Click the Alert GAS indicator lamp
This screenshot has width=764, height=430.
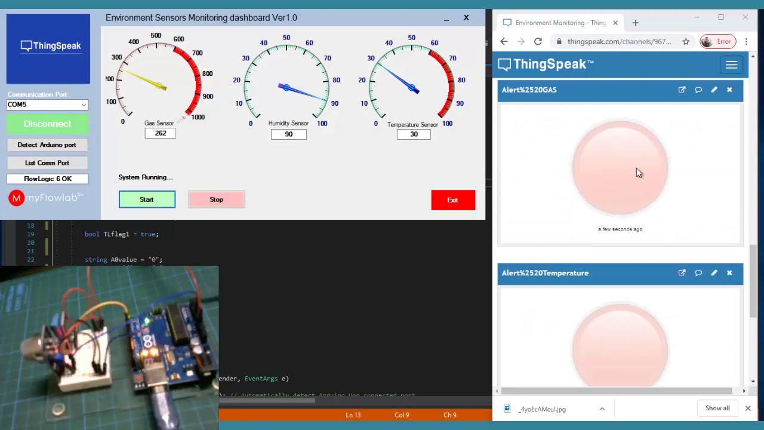(x=620, y=168)
